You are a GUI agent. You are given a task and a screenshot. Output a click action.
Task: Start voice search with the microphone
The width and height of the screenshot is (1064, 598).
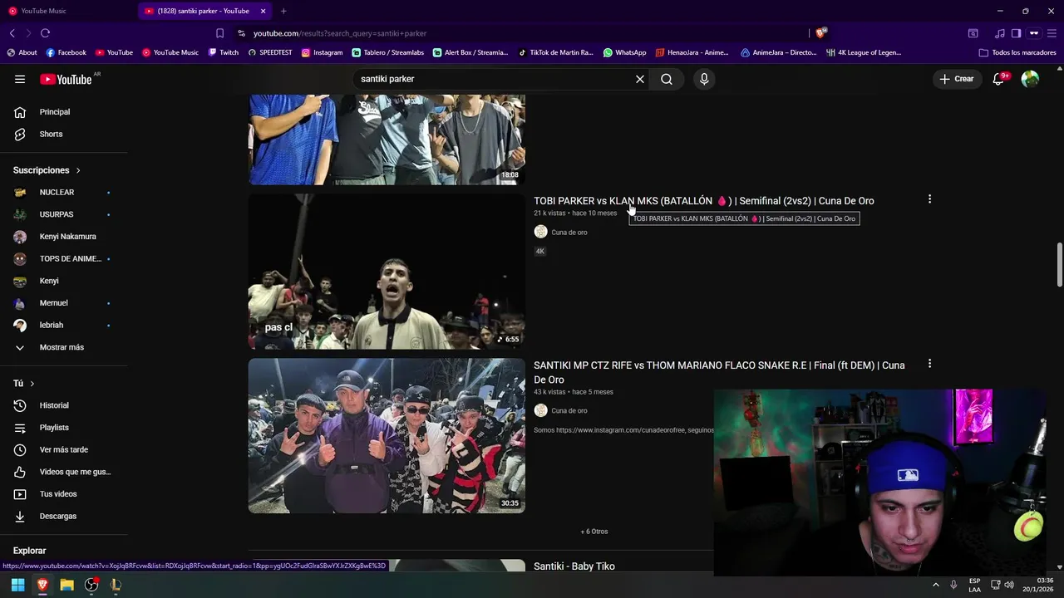point(704,79)
